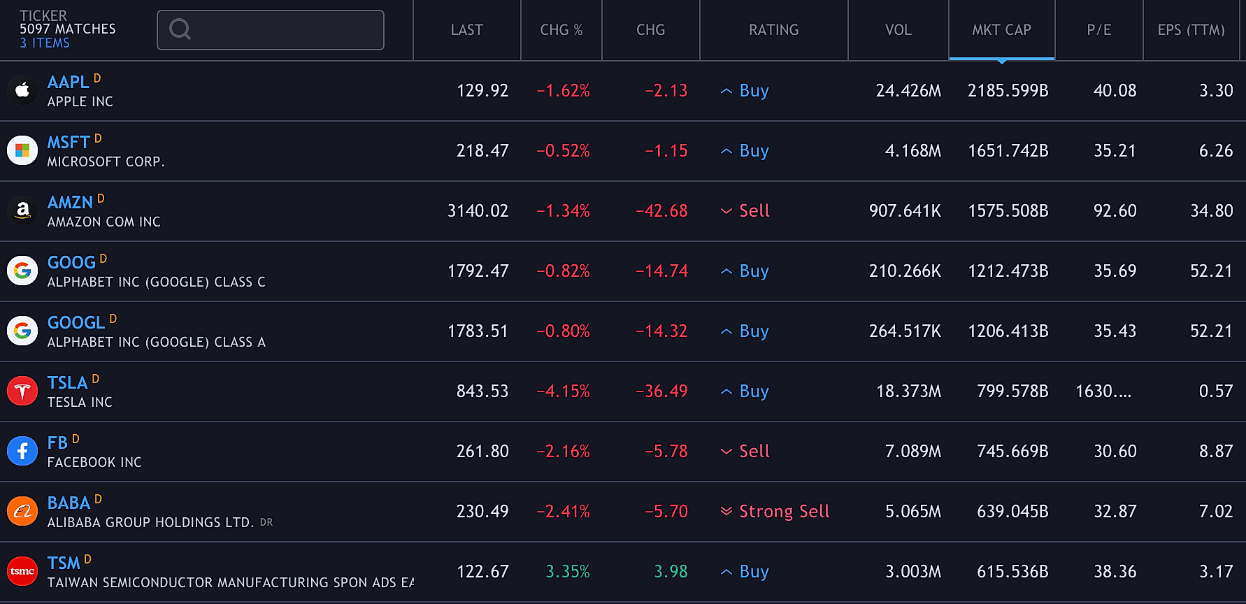Click the Amazon logo icon
This screenshot has width=1246, height=604.
[x=22, y=210]
